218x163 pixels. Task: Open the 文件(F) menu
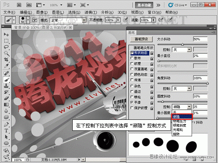click(x=9, y=13)
